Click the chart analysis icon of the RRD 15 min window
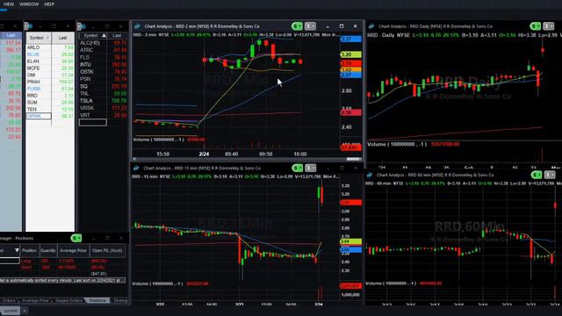 136,168
